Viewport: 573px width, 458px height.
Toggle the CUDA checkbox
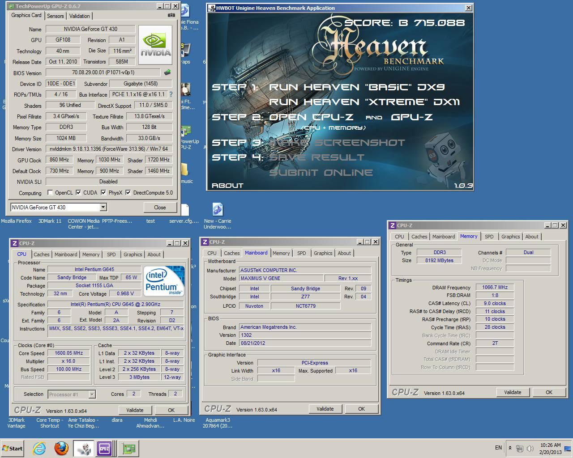79,193
